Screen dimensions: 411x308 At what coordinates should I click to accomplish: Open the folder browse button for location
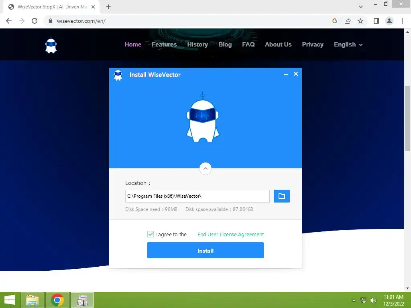pos(281,196)
